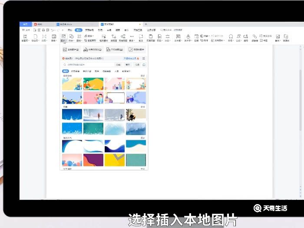Select the solid teal green thumbnail in last row
Viewport: 304px width, 228px height.
point(136,160)
